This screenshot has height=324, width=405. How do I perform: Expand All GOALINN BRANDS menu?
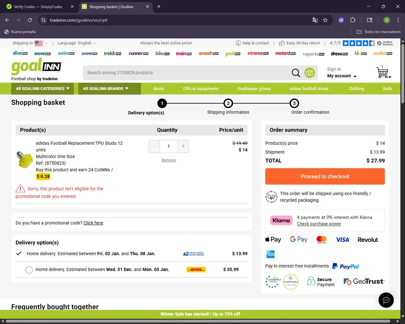click(109, 89)
